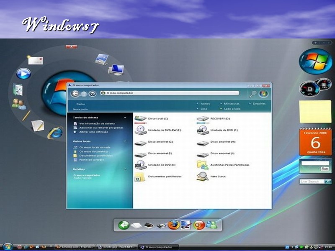
Task: Click Nova pasta in the toolbar
Action: pos(80,109)
